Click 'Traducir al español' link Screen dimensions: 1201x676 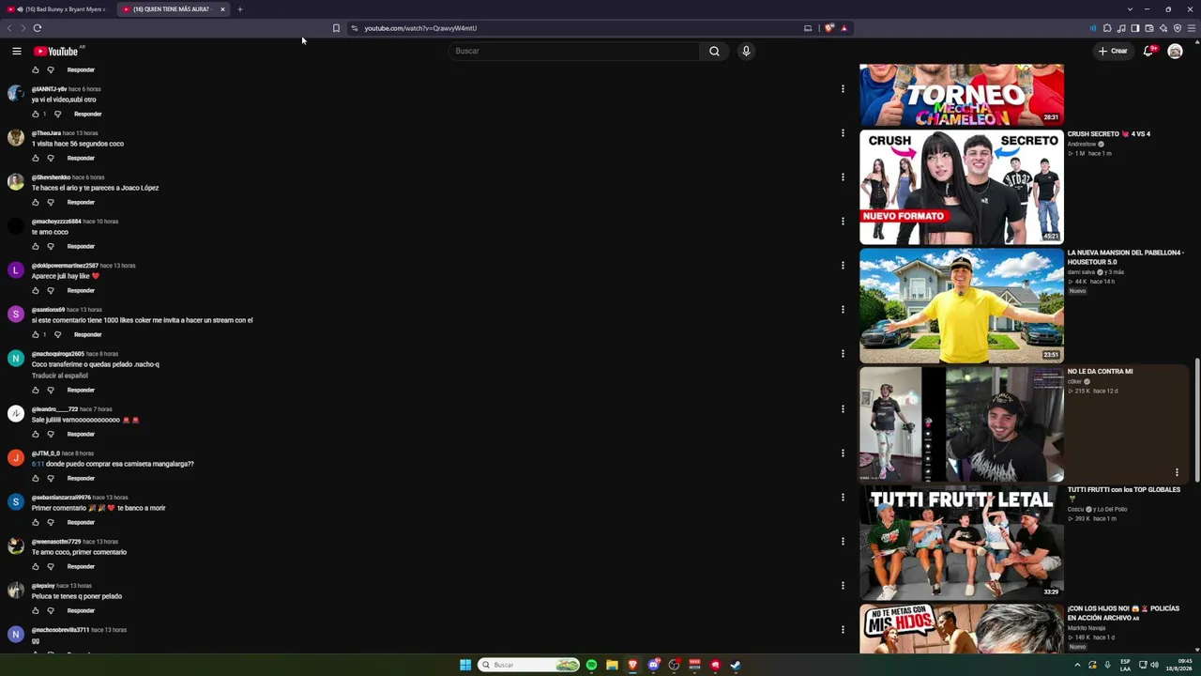[x=60, y=376]
